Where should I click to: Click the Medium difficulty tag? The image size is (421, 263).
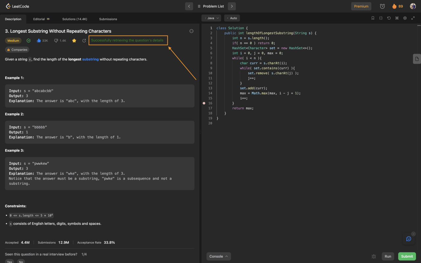(13, 40)
